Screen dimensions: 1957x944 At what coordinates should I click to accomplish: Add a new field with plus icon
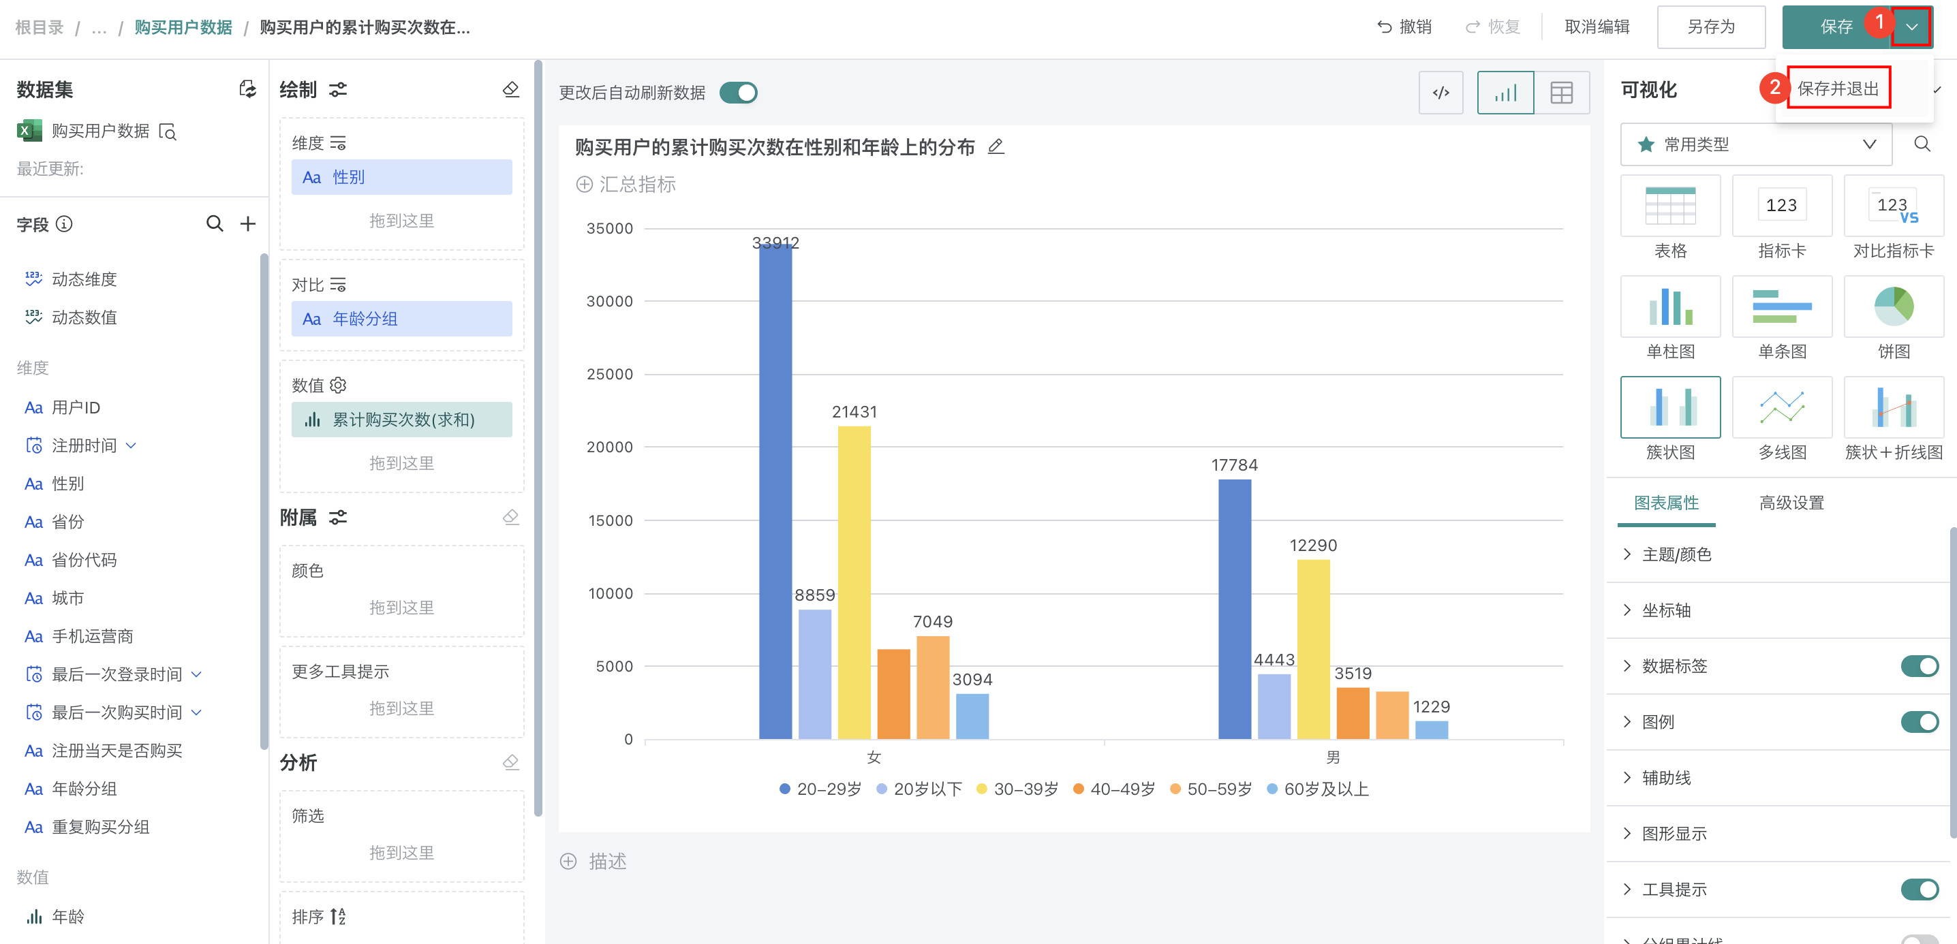(x=247, y=224)
